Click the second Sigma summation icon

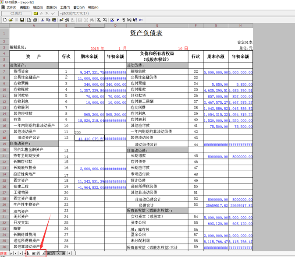coord(105,20)
